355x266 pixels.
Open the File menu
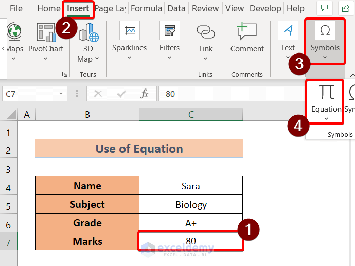pos(16,8)
